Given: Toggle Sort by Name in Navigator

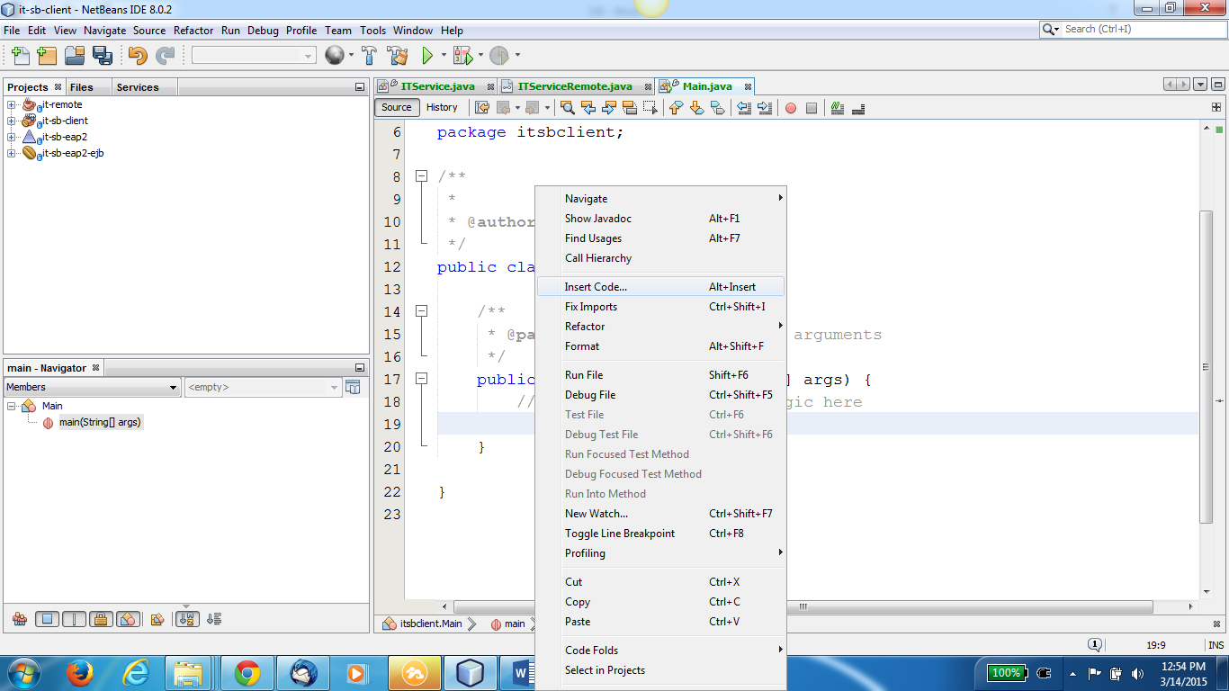Looking at the screenshot, I should pos(186,619).
